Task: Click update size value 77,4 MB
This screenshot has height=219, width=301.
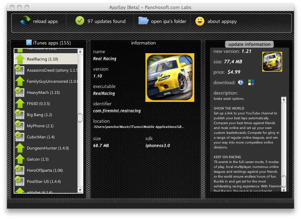Action: pyautogui.click(x=233, y=62)
